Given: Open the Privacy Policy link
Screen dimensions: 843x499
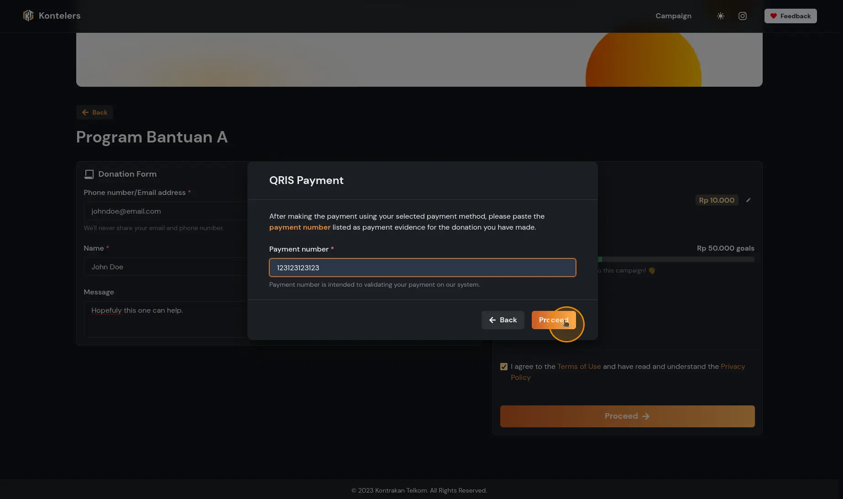Looking at the screenshot, I should (732, 367).
